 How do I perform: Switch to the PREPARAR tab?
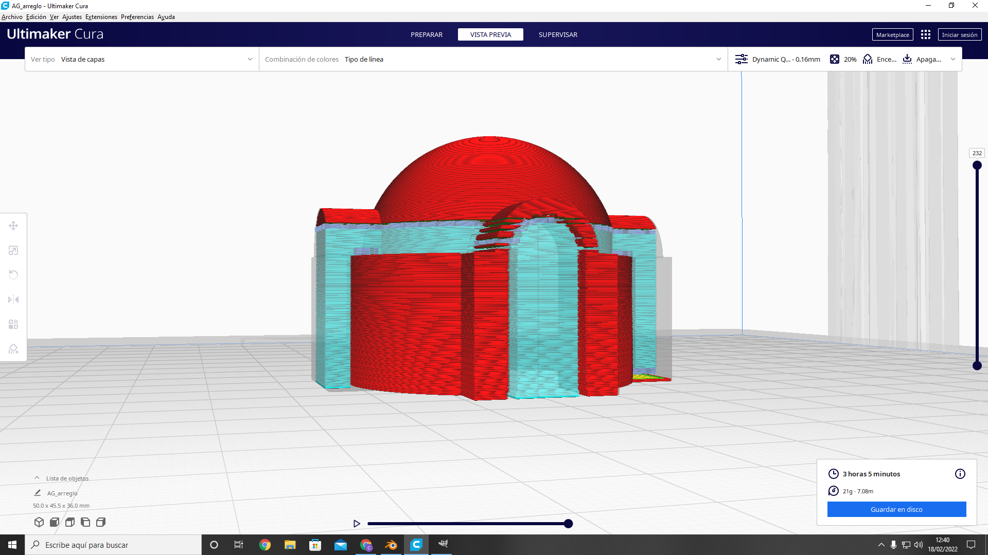point(427,34)
